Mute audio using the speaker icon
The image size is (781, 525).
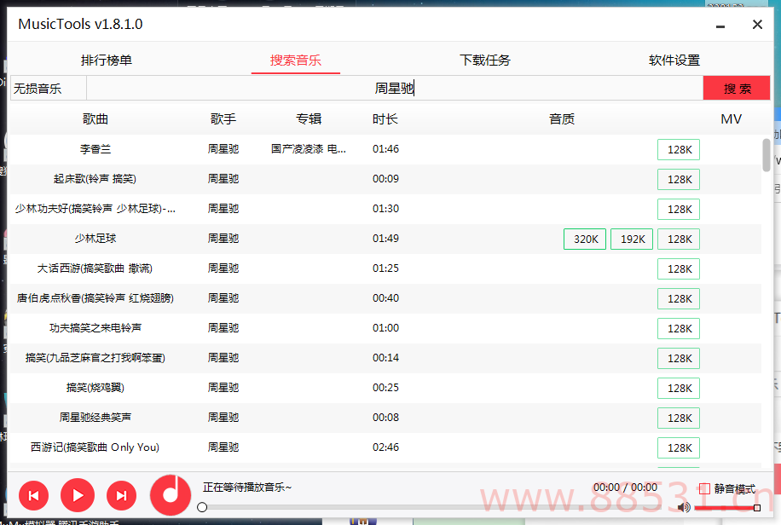tap(683, 508)
